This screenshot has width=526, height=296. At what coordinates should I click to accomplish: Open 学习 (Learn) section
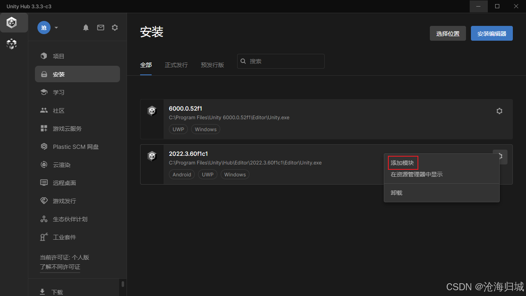[77, 92]
